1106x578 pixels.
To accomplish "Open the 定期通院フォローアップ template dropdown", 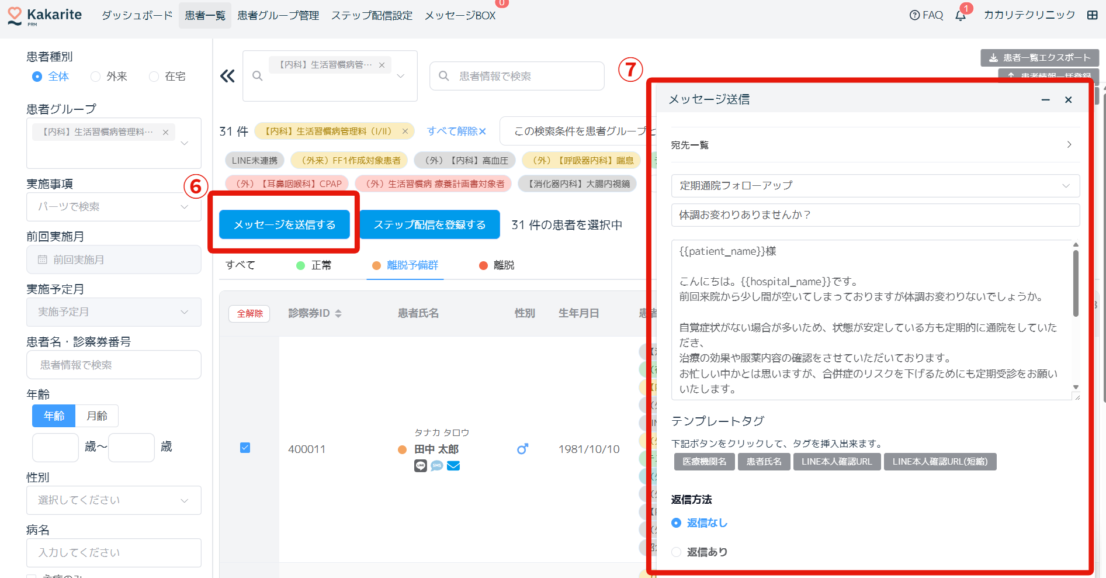I will click(875, 186).
